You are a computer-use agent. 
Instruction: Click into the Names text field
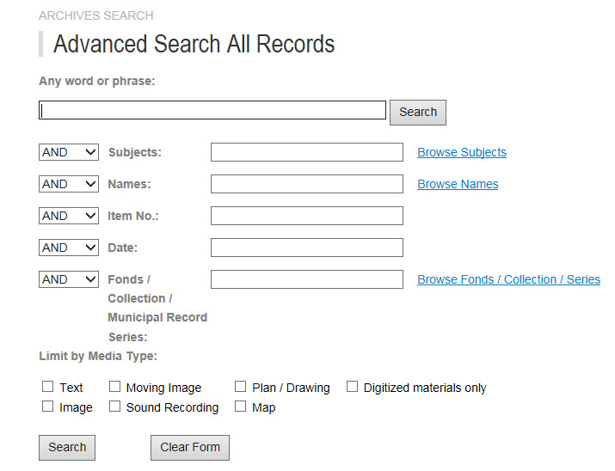306,184
